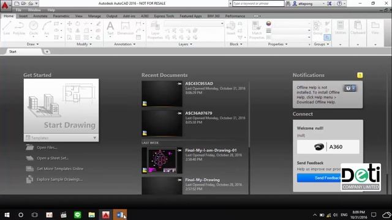Toggle the highlighted group selection button
Screen dimensions: 392x220
[327, 37]
